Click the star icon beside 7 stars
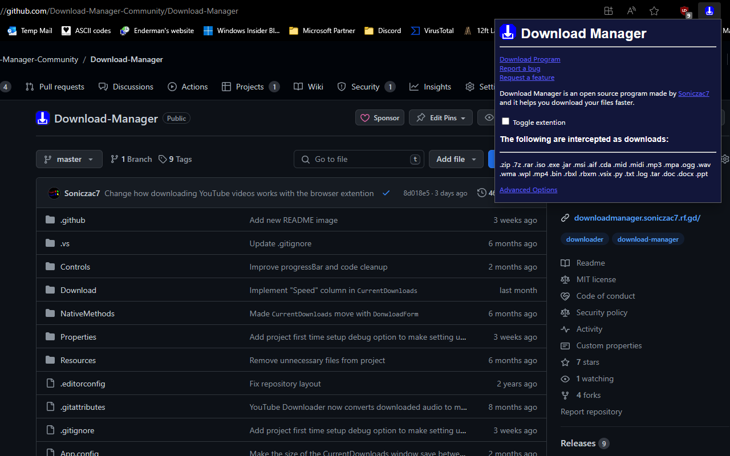 (565, 362)
